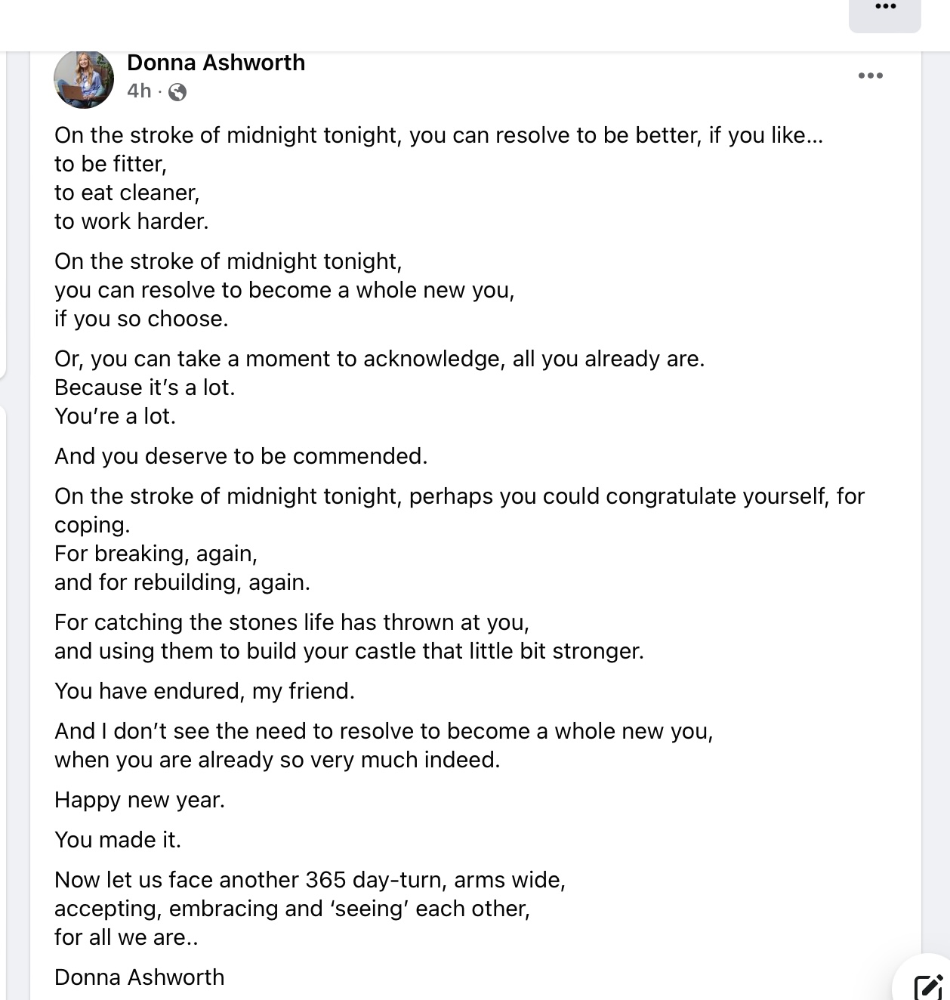Click the Donna Ashworth signature below the poem
950x1000 pixels.
point(140,977)
